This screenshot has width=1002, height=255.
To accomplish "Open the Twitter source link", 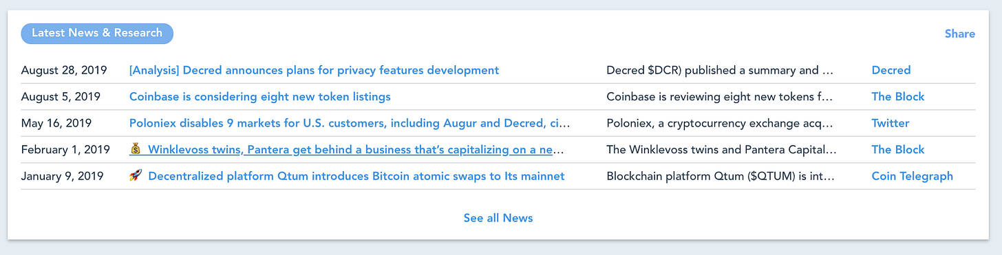I will point(891,124).
